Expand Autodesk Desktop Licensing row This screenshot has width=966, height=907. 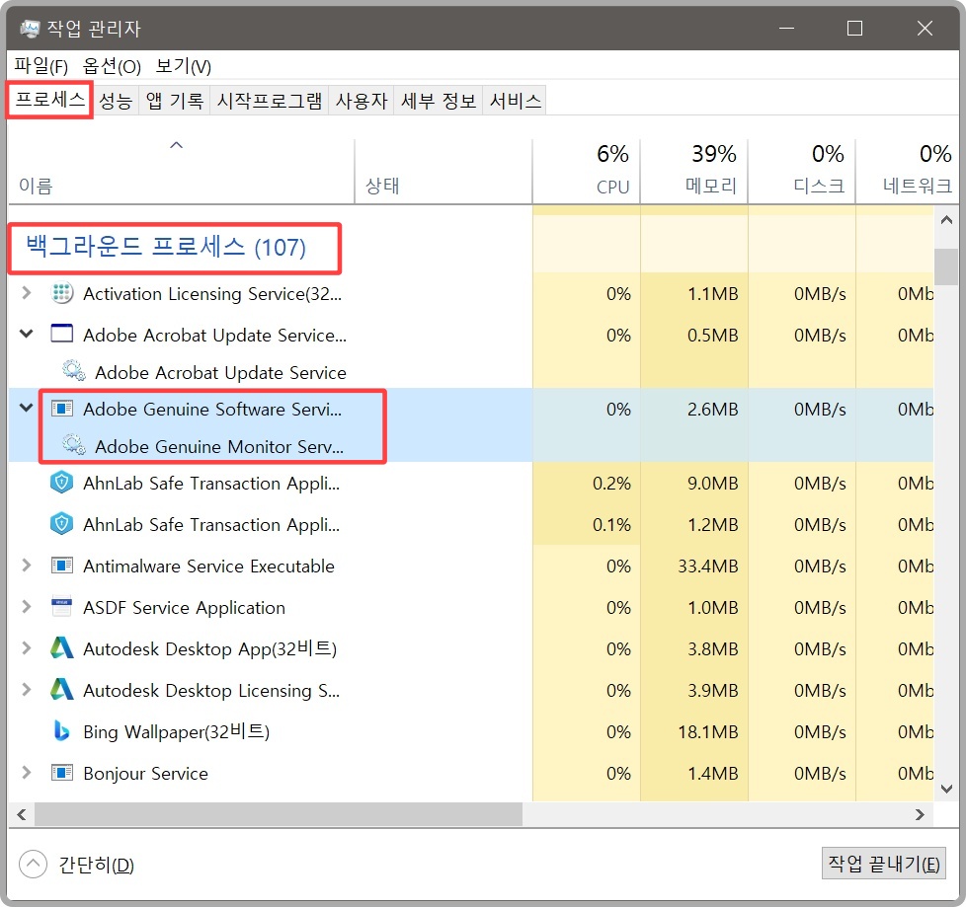coord(26,690)
